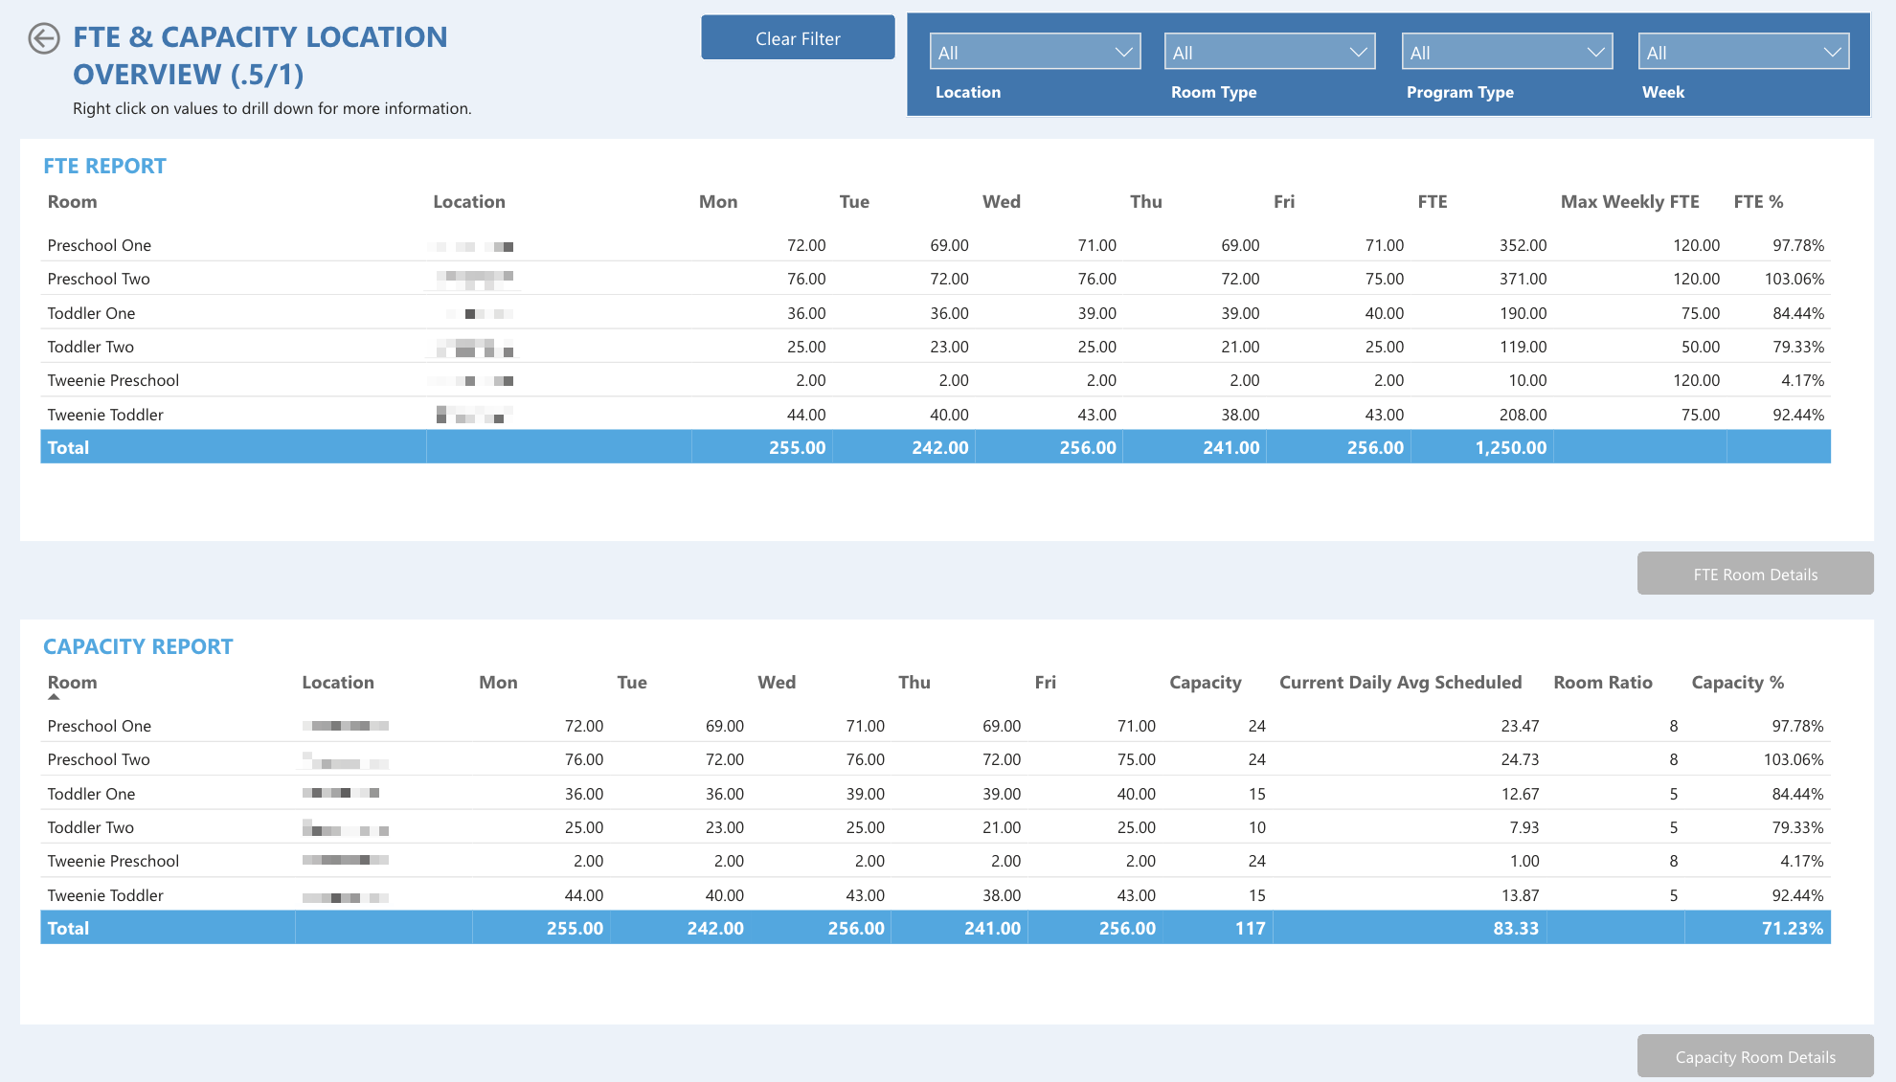Click the Current Daily Avg Scheduled header
1896x1082 pixels.
coord(1400,682)
